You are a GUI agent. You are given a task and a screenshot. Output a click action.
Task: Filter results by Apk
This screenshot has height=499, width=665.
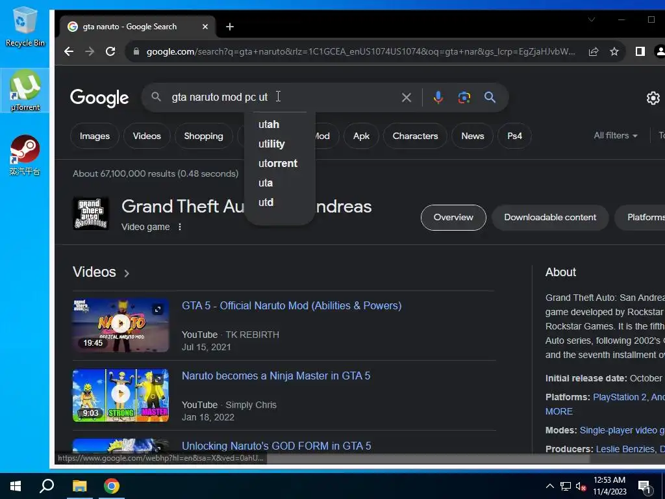361,136
